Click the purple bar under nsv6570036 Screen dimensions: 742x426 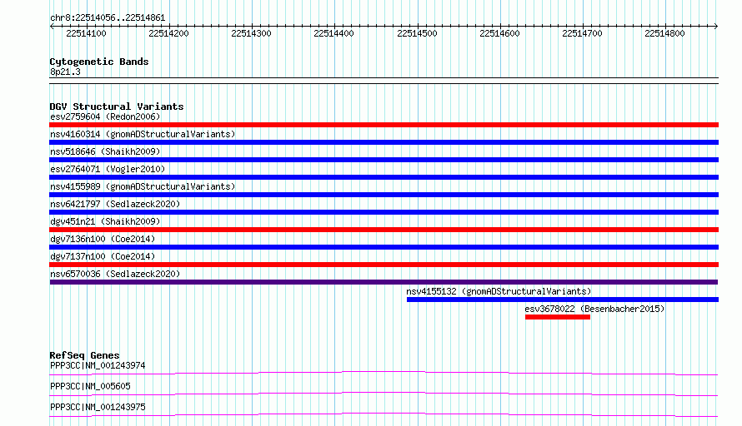384,282
